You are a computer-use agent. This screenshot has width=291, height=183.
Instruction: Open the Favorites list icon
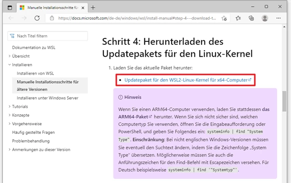[238, 18]
